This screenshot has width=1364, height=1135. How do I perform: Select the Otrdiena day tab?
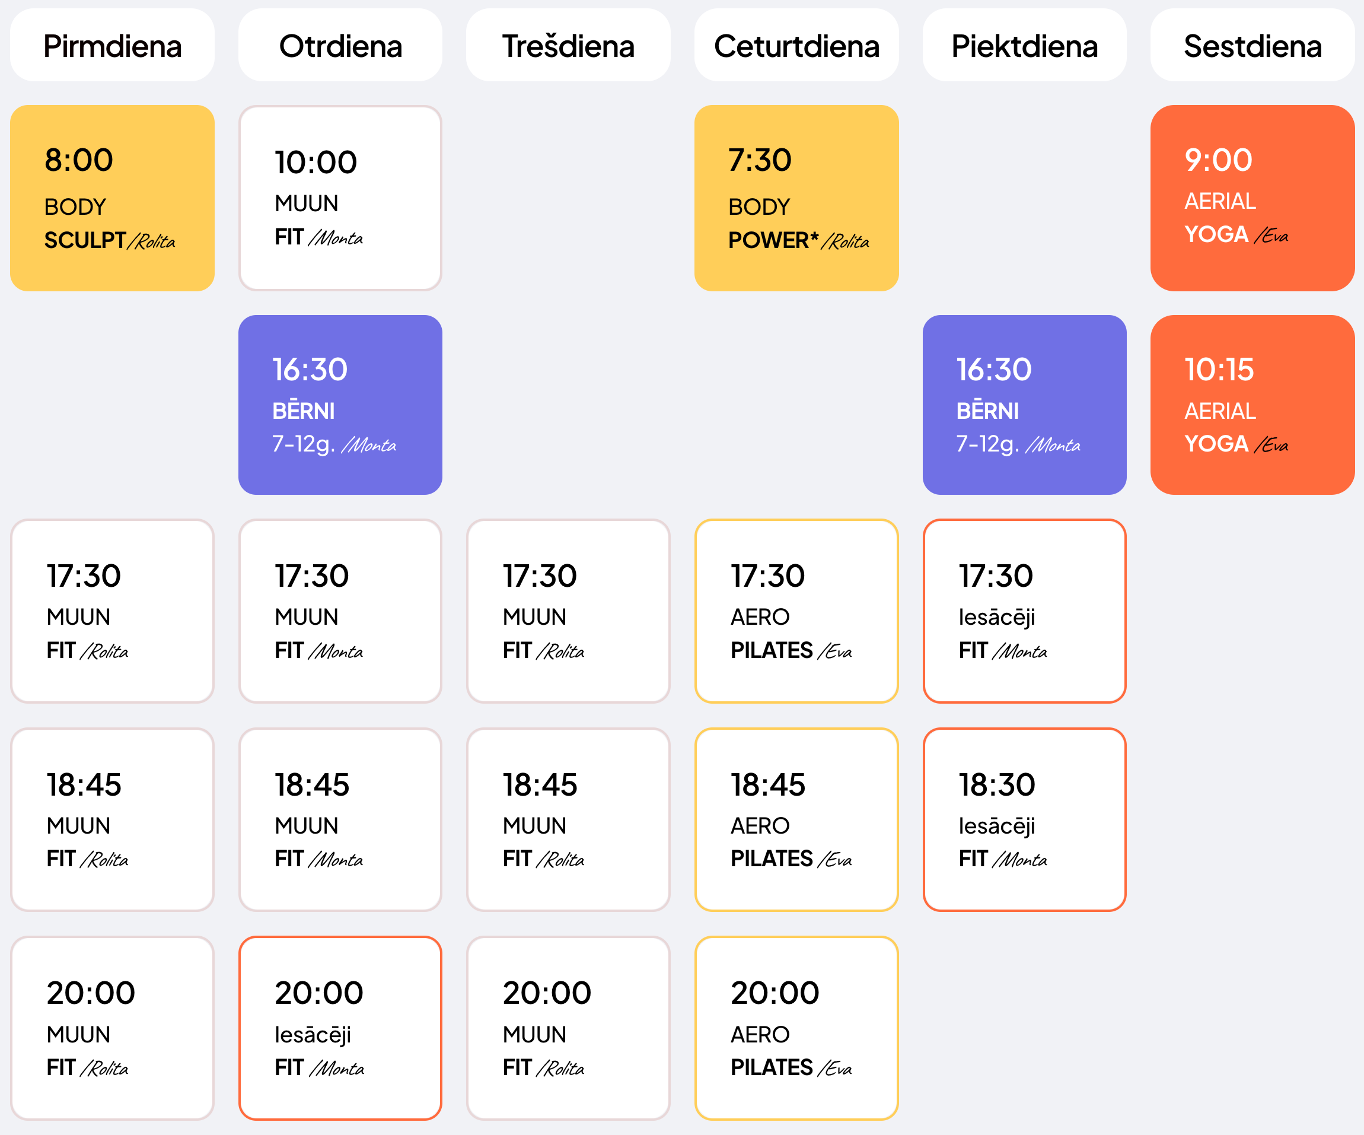[340, 45]
